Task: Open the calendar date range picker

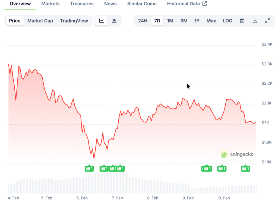Action: coord(242,21)
